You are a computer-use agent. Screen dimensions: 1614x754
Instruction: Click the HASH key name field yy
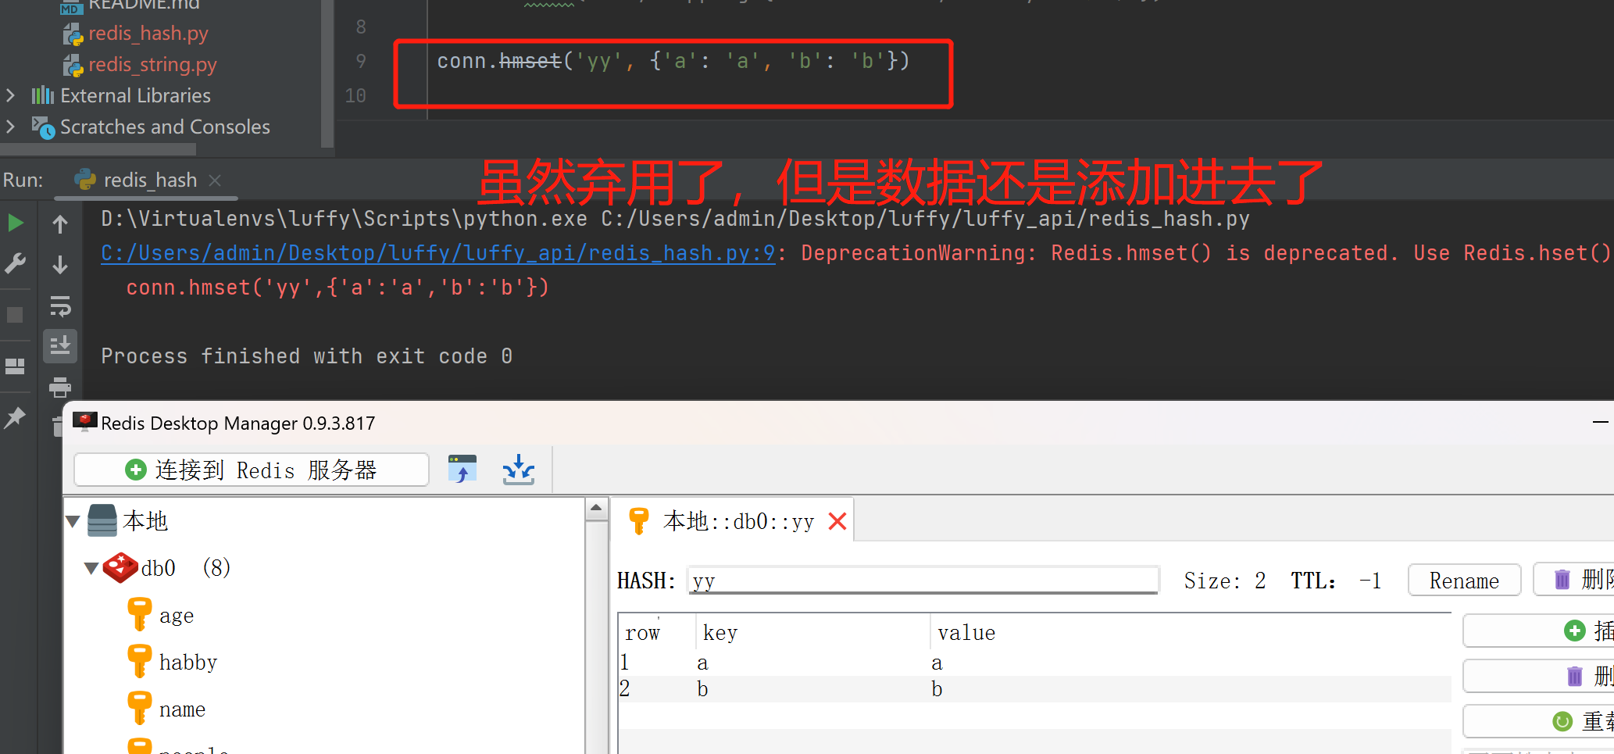pos(923,581)
